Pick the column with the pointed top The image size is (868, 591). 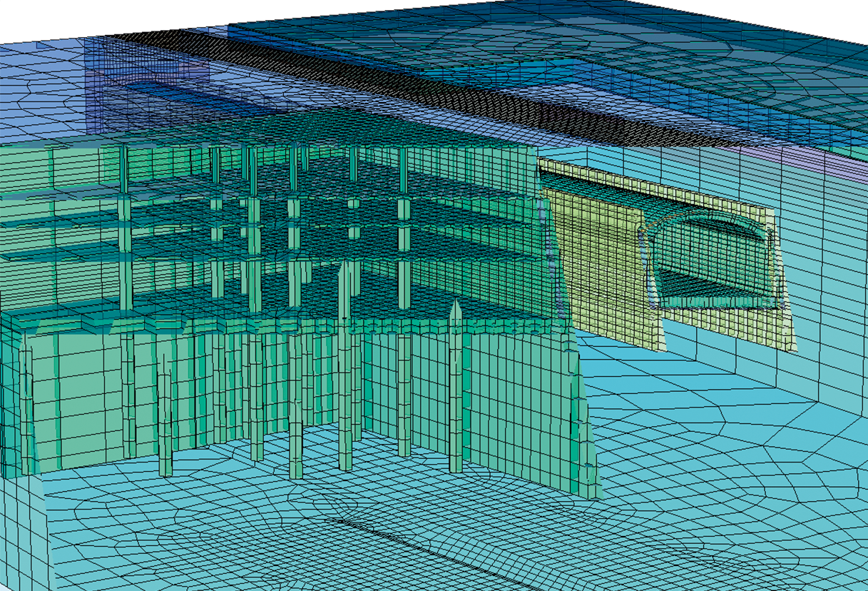pyautogui.click(x=455, y=386)
